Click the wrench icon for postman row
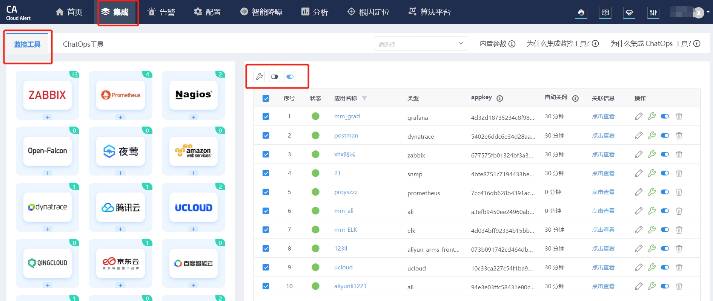Screen dimensions: 713x301 point(652,135)
